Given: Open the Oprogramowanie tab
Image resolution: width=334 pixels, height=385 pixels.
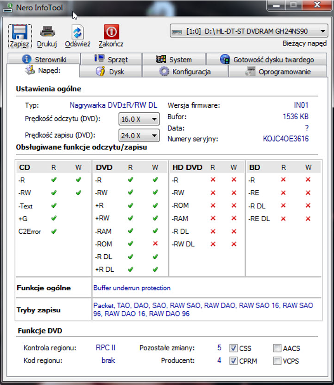Looking at the screenshot, I should (x=278, y=71).
